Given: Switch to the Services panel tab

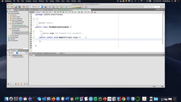Looking at the screenshot, I should pos(21,10).
